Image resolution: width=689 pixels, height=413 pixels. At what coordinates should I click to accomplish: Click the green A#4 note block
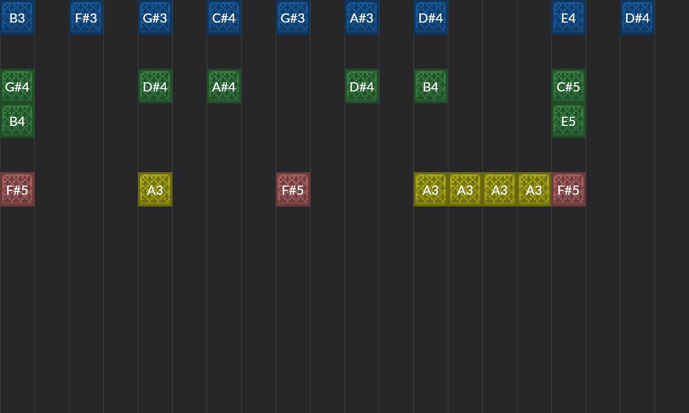[224, 86]
